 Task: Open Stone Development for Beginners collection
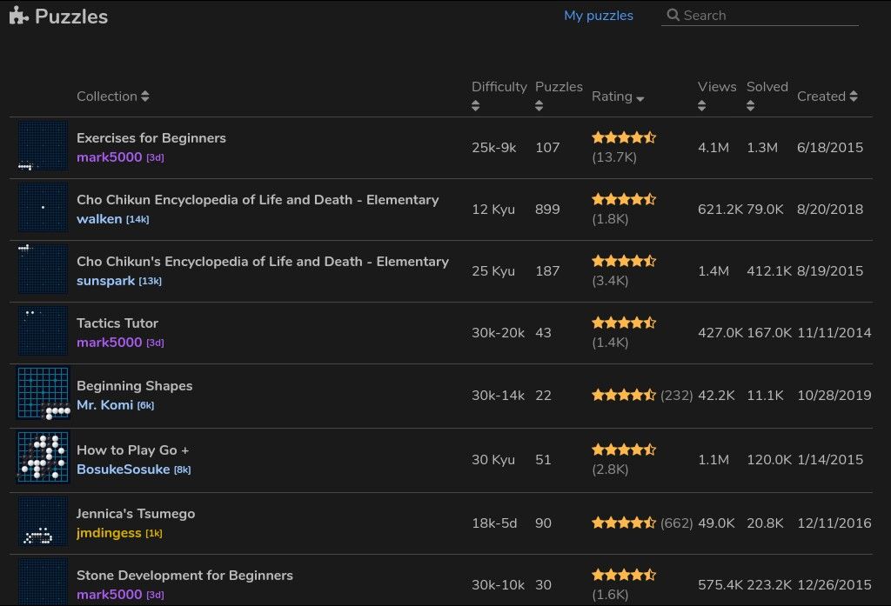[x=184, y=575]
